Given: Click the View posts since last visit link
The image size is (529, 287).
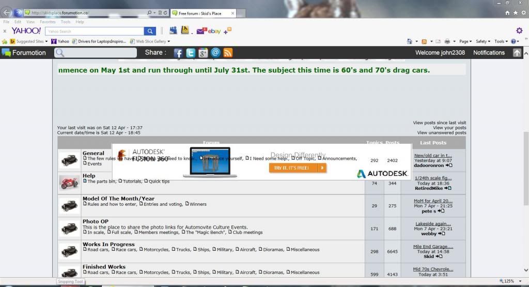Looking at the screenshot, I should [439, 123].
